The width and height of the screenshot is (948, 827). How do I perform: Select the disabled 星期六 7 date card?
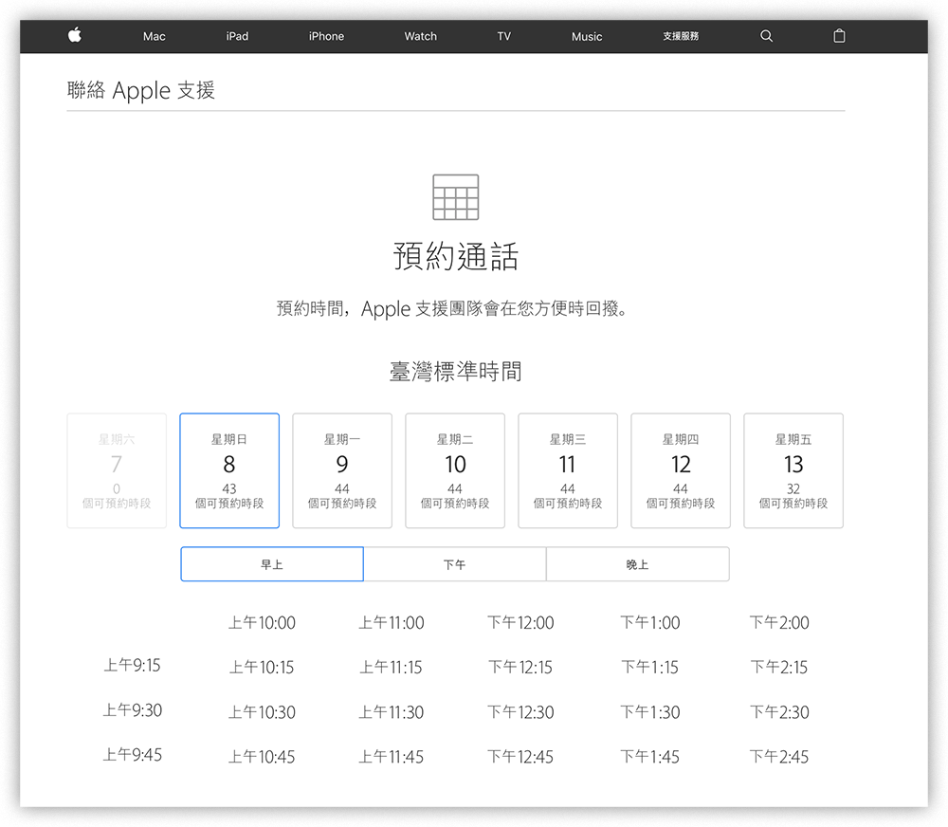(x=117, y=470)
